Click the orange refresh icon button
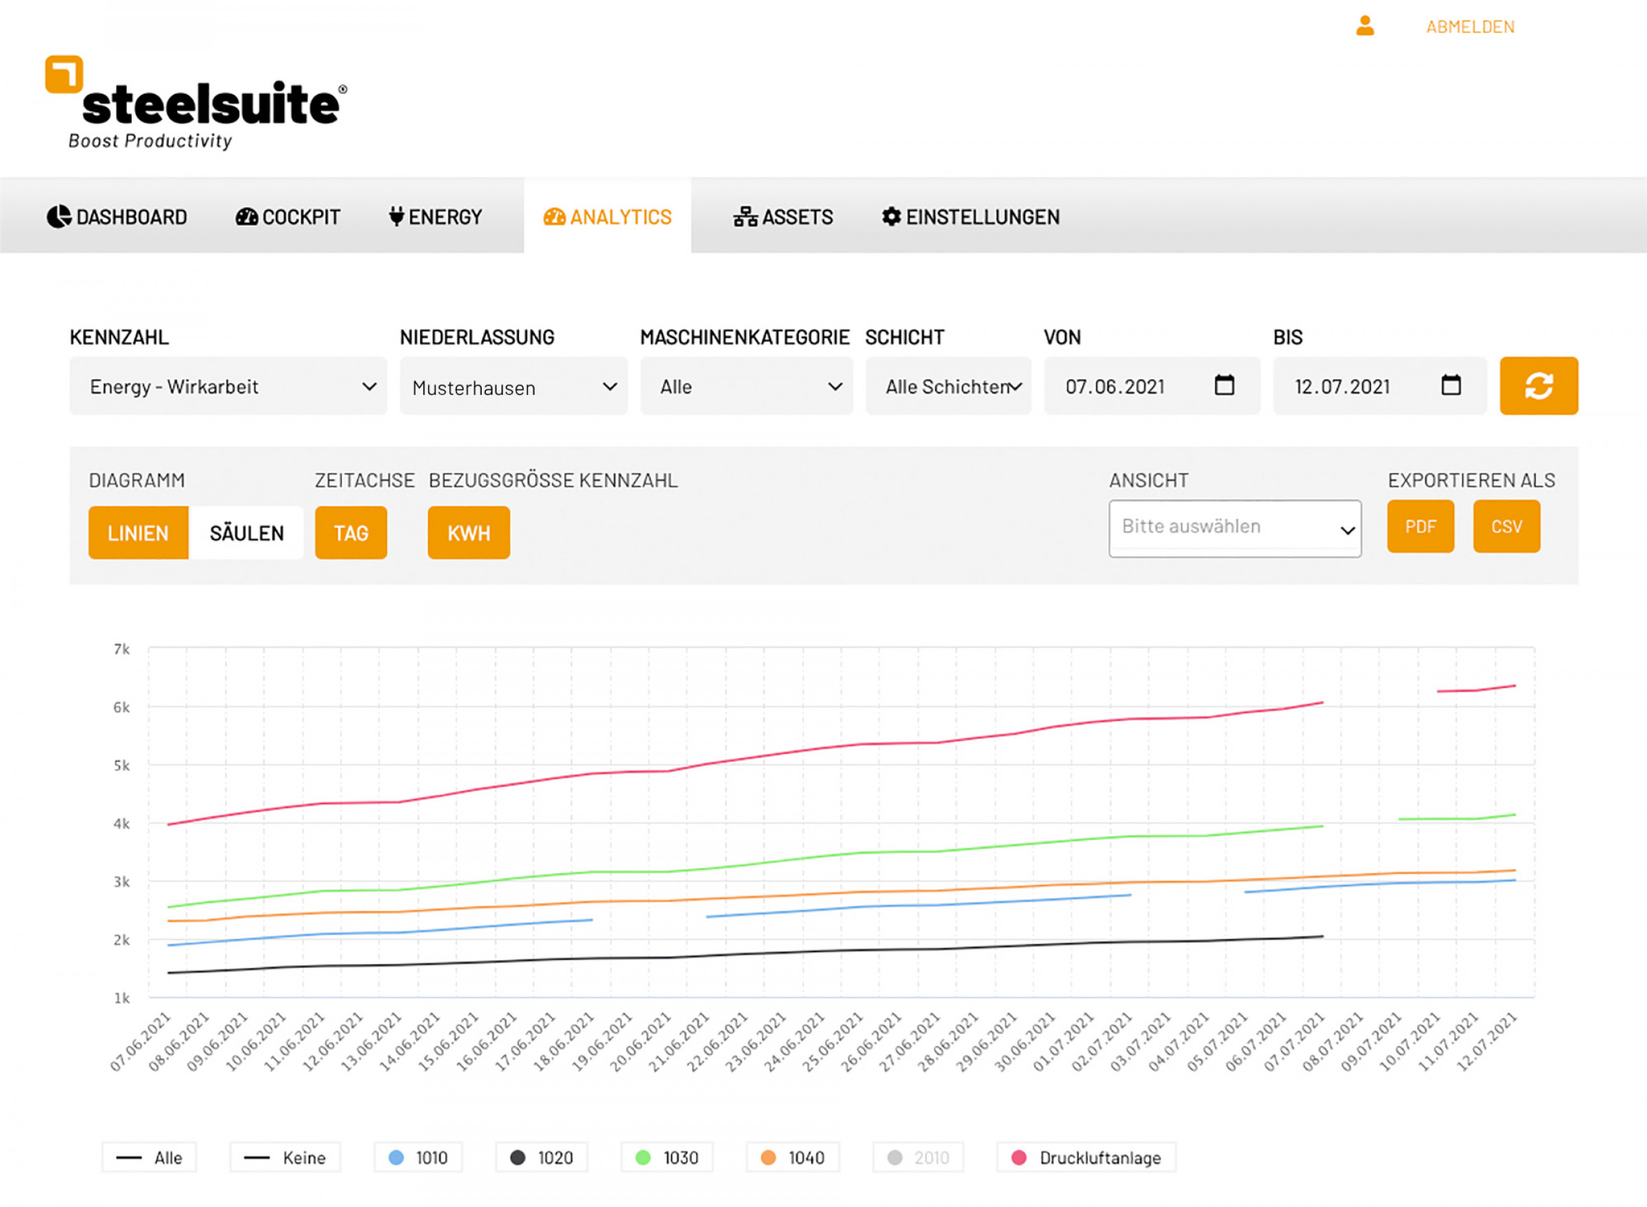Viewport: 1647px width, 1207px height. tap(1538, 386)
